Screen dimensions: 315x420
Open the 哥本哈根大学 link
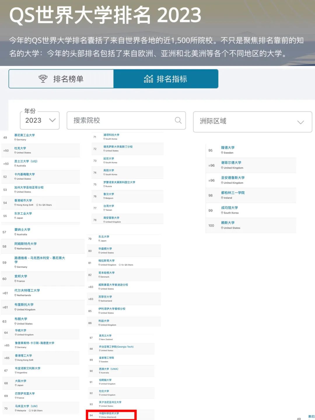click(x=106, y=273)
